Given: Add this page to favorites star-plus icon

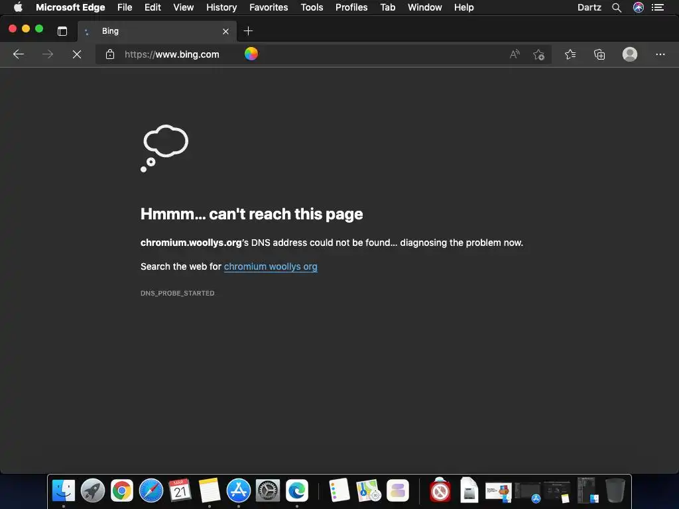Looking at the screenshot, I should 538,54.
